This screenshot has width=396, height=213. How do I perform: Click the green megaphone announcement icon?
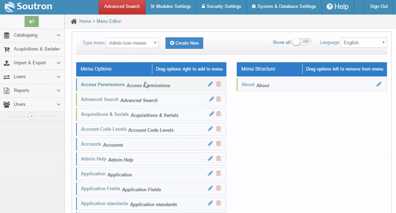click(31, 21)
